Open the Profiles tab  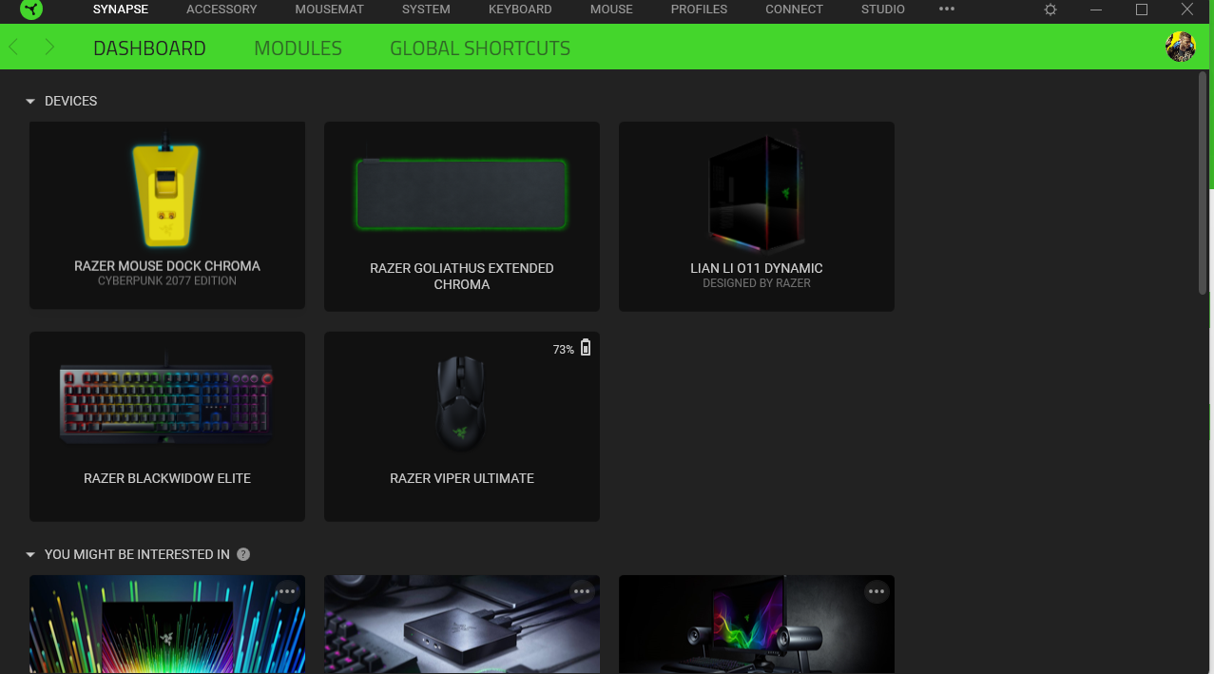point(699,10)
